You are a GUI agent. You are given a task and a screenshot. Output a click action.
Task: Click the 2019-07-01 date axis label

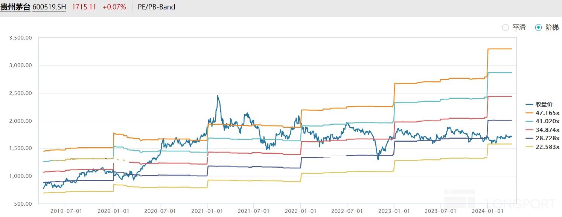[x=66, y=211]
